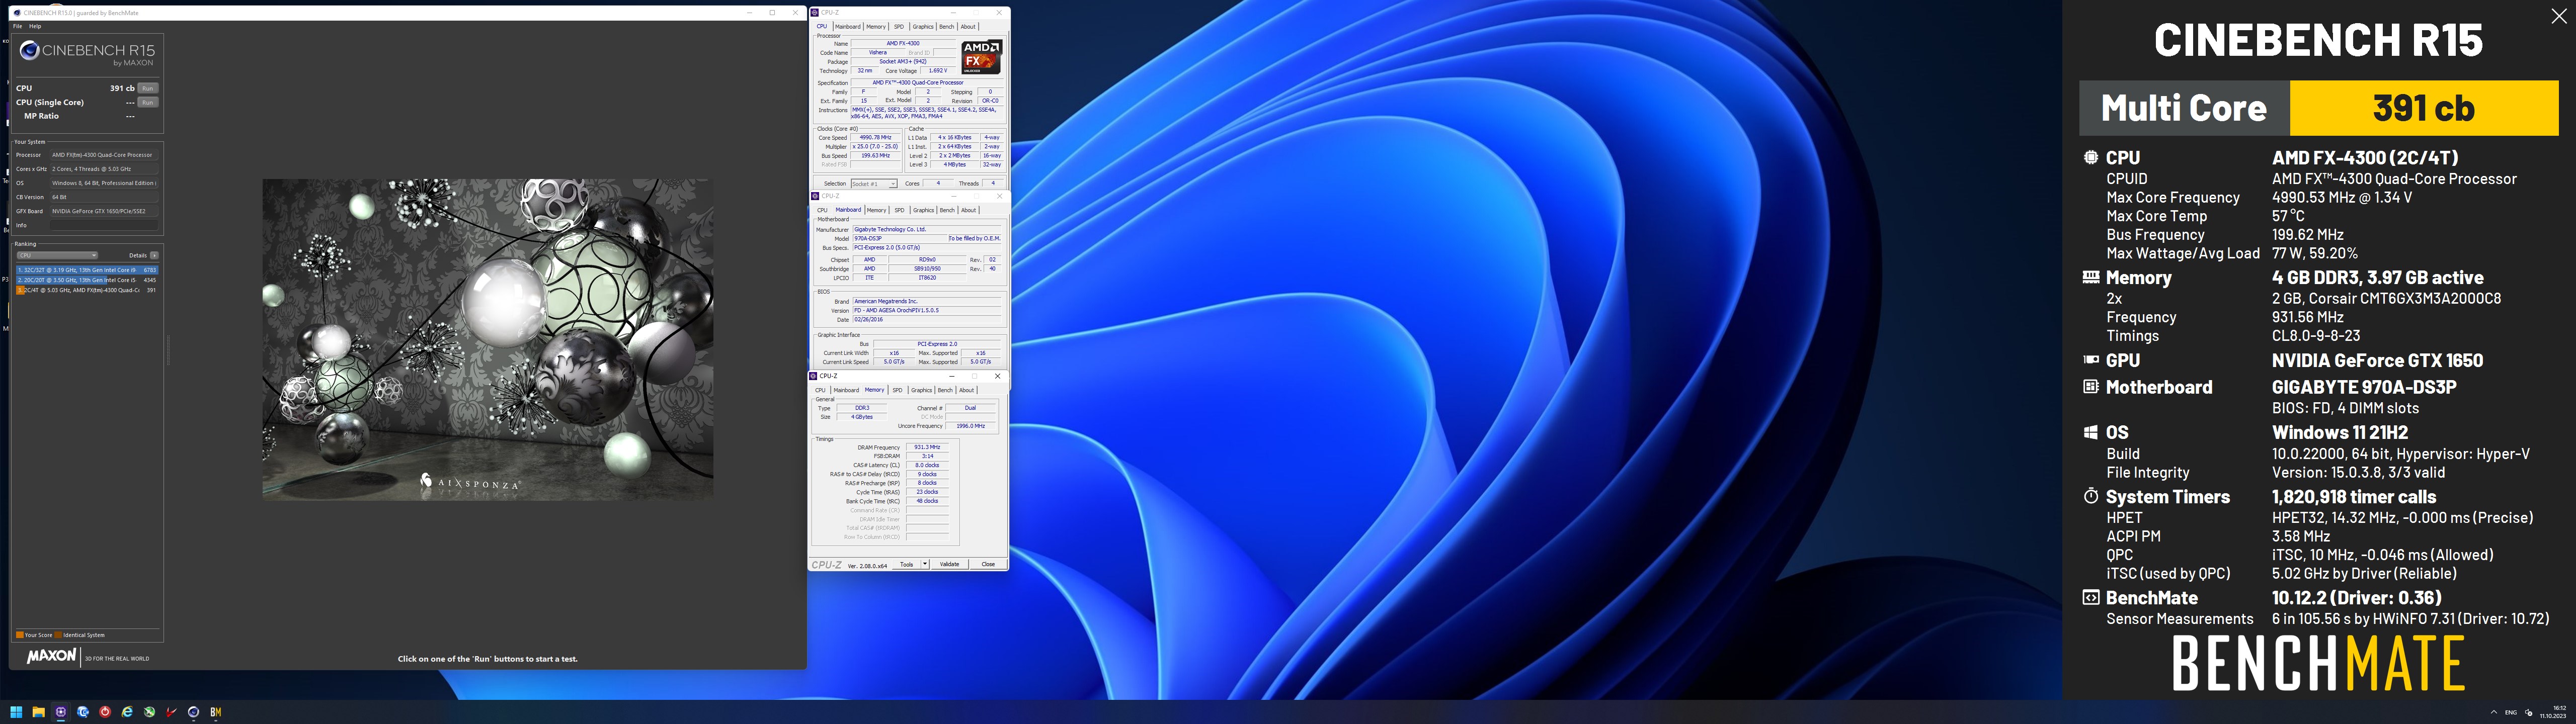2576x724 pixels.
Task: Click the CAS# Latency value 8.0 clocks
Action: click(927, 465)
